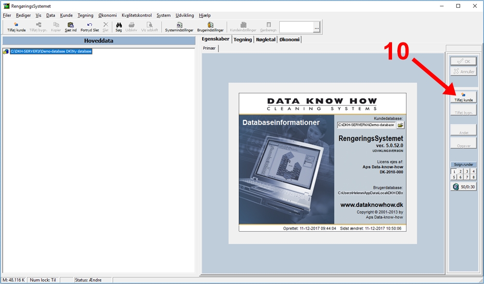
Task: Click the greyed Tilføj bygn. toolbar icon
Action: [38, 27]
